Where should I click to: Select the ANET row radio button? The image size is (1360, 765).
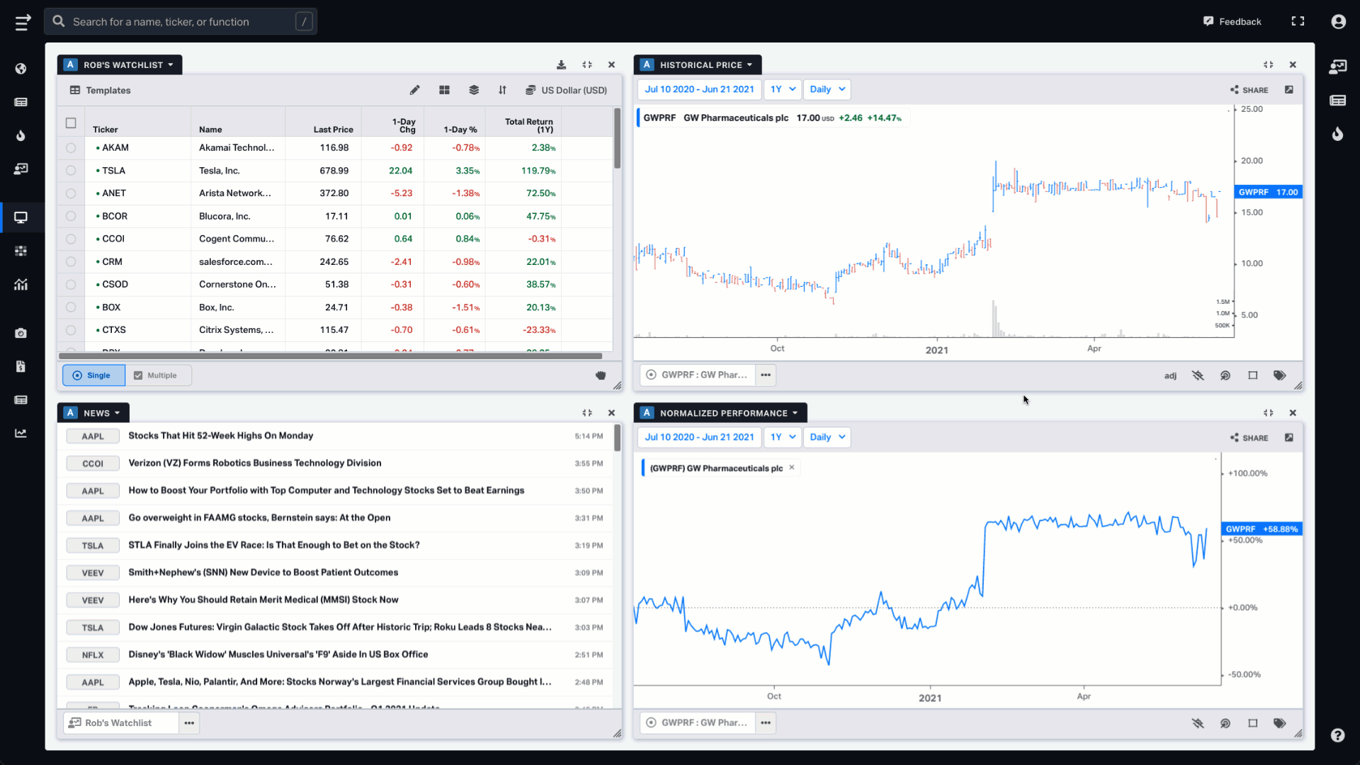click(x=71, y=193)
